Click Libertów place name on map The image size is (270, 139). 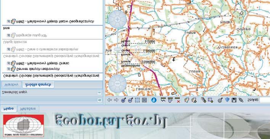click(143, 89)
